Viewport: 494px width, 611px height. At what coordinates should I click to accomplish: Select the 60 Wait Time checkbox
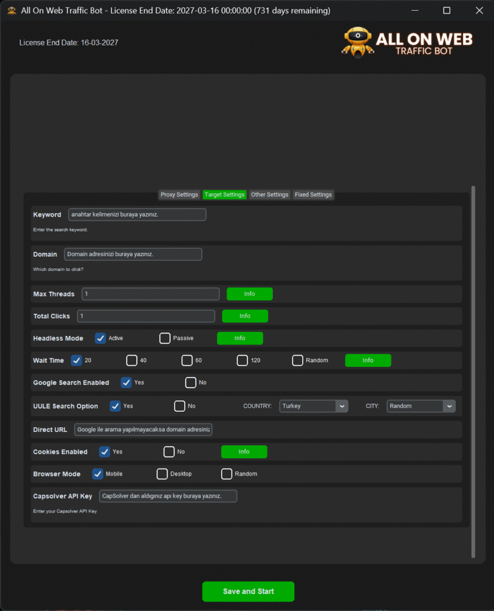[187, 360]
